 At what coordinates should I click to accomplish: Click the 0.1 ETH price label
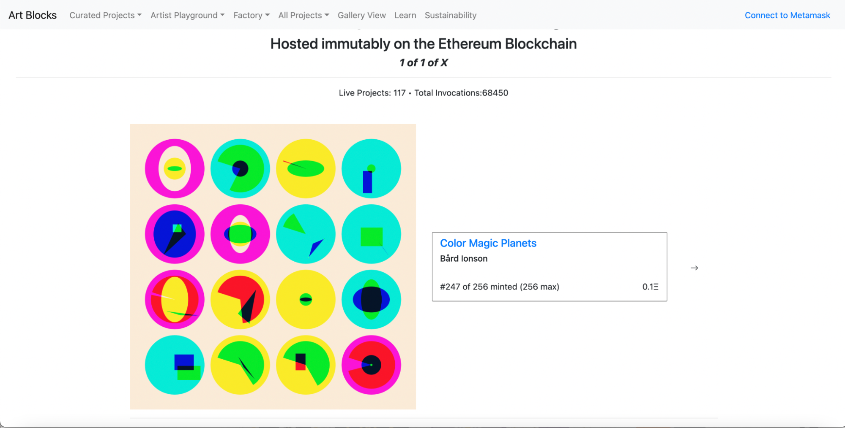[x=650, y=287]
